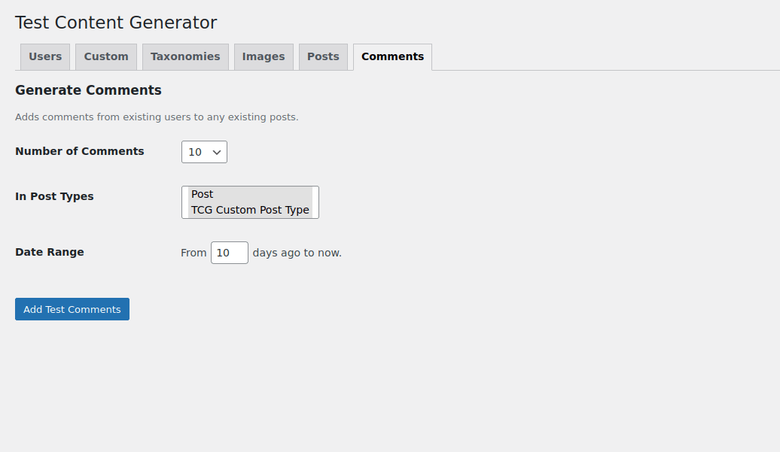Switch to the Users tab

[45, 56]
